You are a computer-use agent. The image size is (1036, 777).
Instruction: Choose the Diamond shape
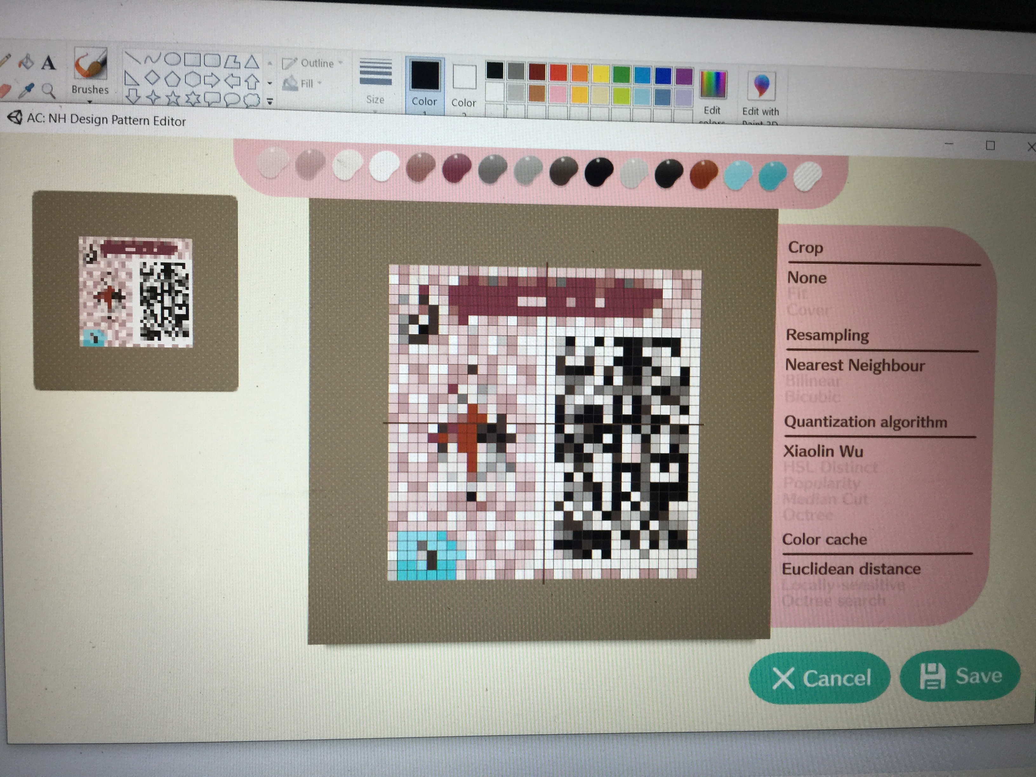pyautogui.click(x=152, y=78)
